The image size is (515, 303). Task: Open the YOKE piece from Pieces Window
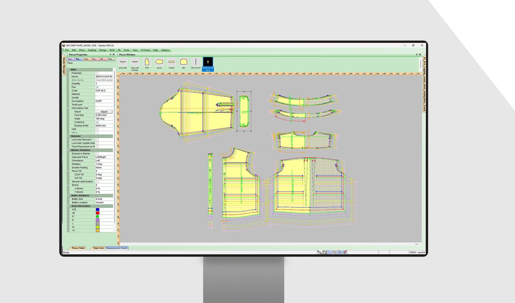(171, 62)
